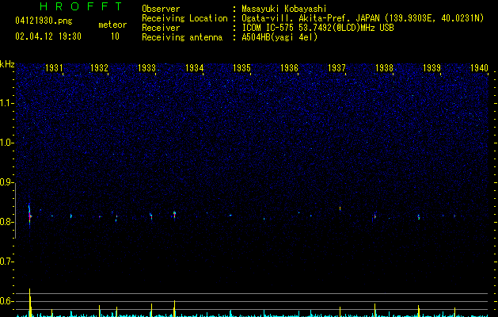Click the Receiving Location label
The height and width of the screenshot is (317, 498).
[x=184, y=18]
